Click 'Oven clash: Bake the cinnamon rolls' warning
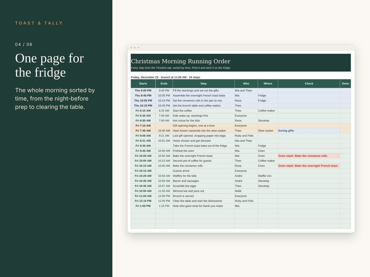The height and width of the screenshot is (277, 370). [x=309, y=156]
